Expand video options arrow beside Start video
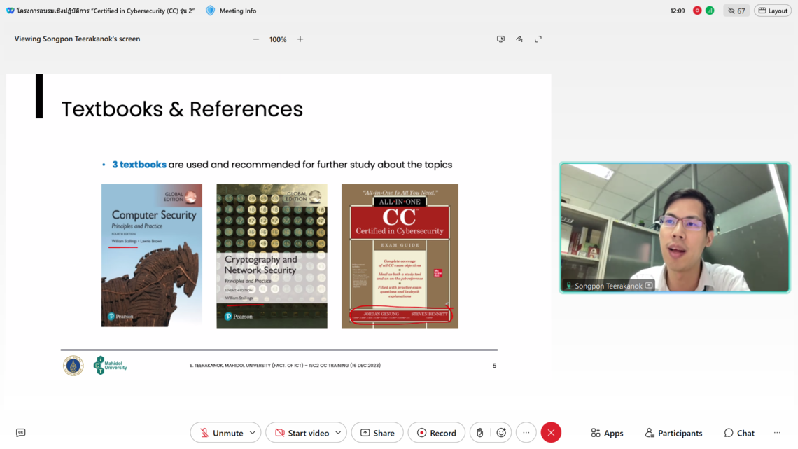 [338, 433]
